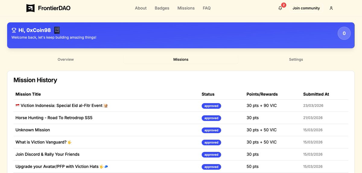Click Unknown Mission's 30 pts + 50 VIC

(x=262, y=130)
